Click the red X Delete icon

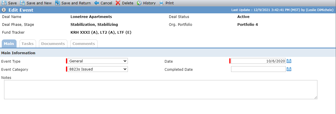[118, 3]
